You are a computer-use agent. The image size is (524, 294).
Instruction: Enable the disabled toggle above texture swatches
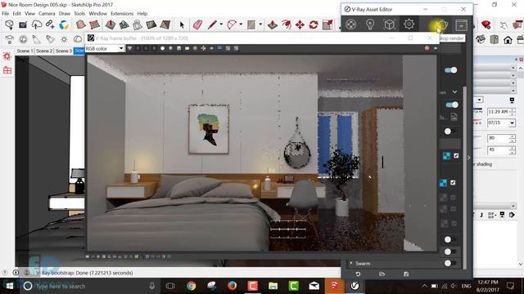click(x=450, y=131)
